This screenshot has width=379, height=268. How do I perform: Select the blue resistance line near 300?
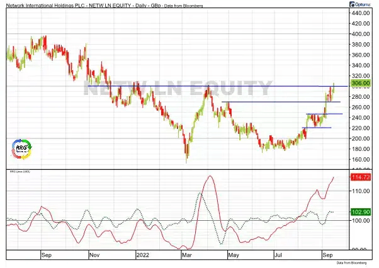tap(218, 86)
